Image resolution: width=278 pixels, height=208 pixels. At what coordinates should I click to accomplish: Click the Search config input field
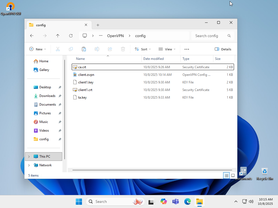(209, 36)
